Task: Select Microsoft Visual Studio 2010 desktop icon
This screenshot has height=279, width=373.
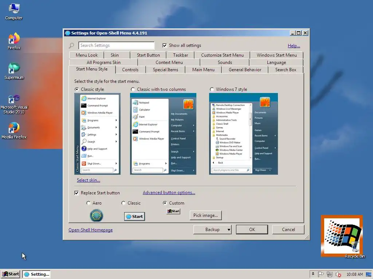Action: (x=14, y=104)
